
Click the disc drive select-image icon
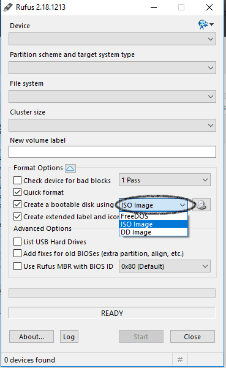tap(202, 205)
